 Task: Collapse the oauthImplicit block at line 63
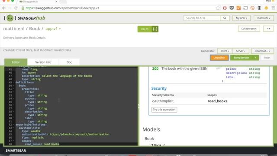click(x=13, y=128)
